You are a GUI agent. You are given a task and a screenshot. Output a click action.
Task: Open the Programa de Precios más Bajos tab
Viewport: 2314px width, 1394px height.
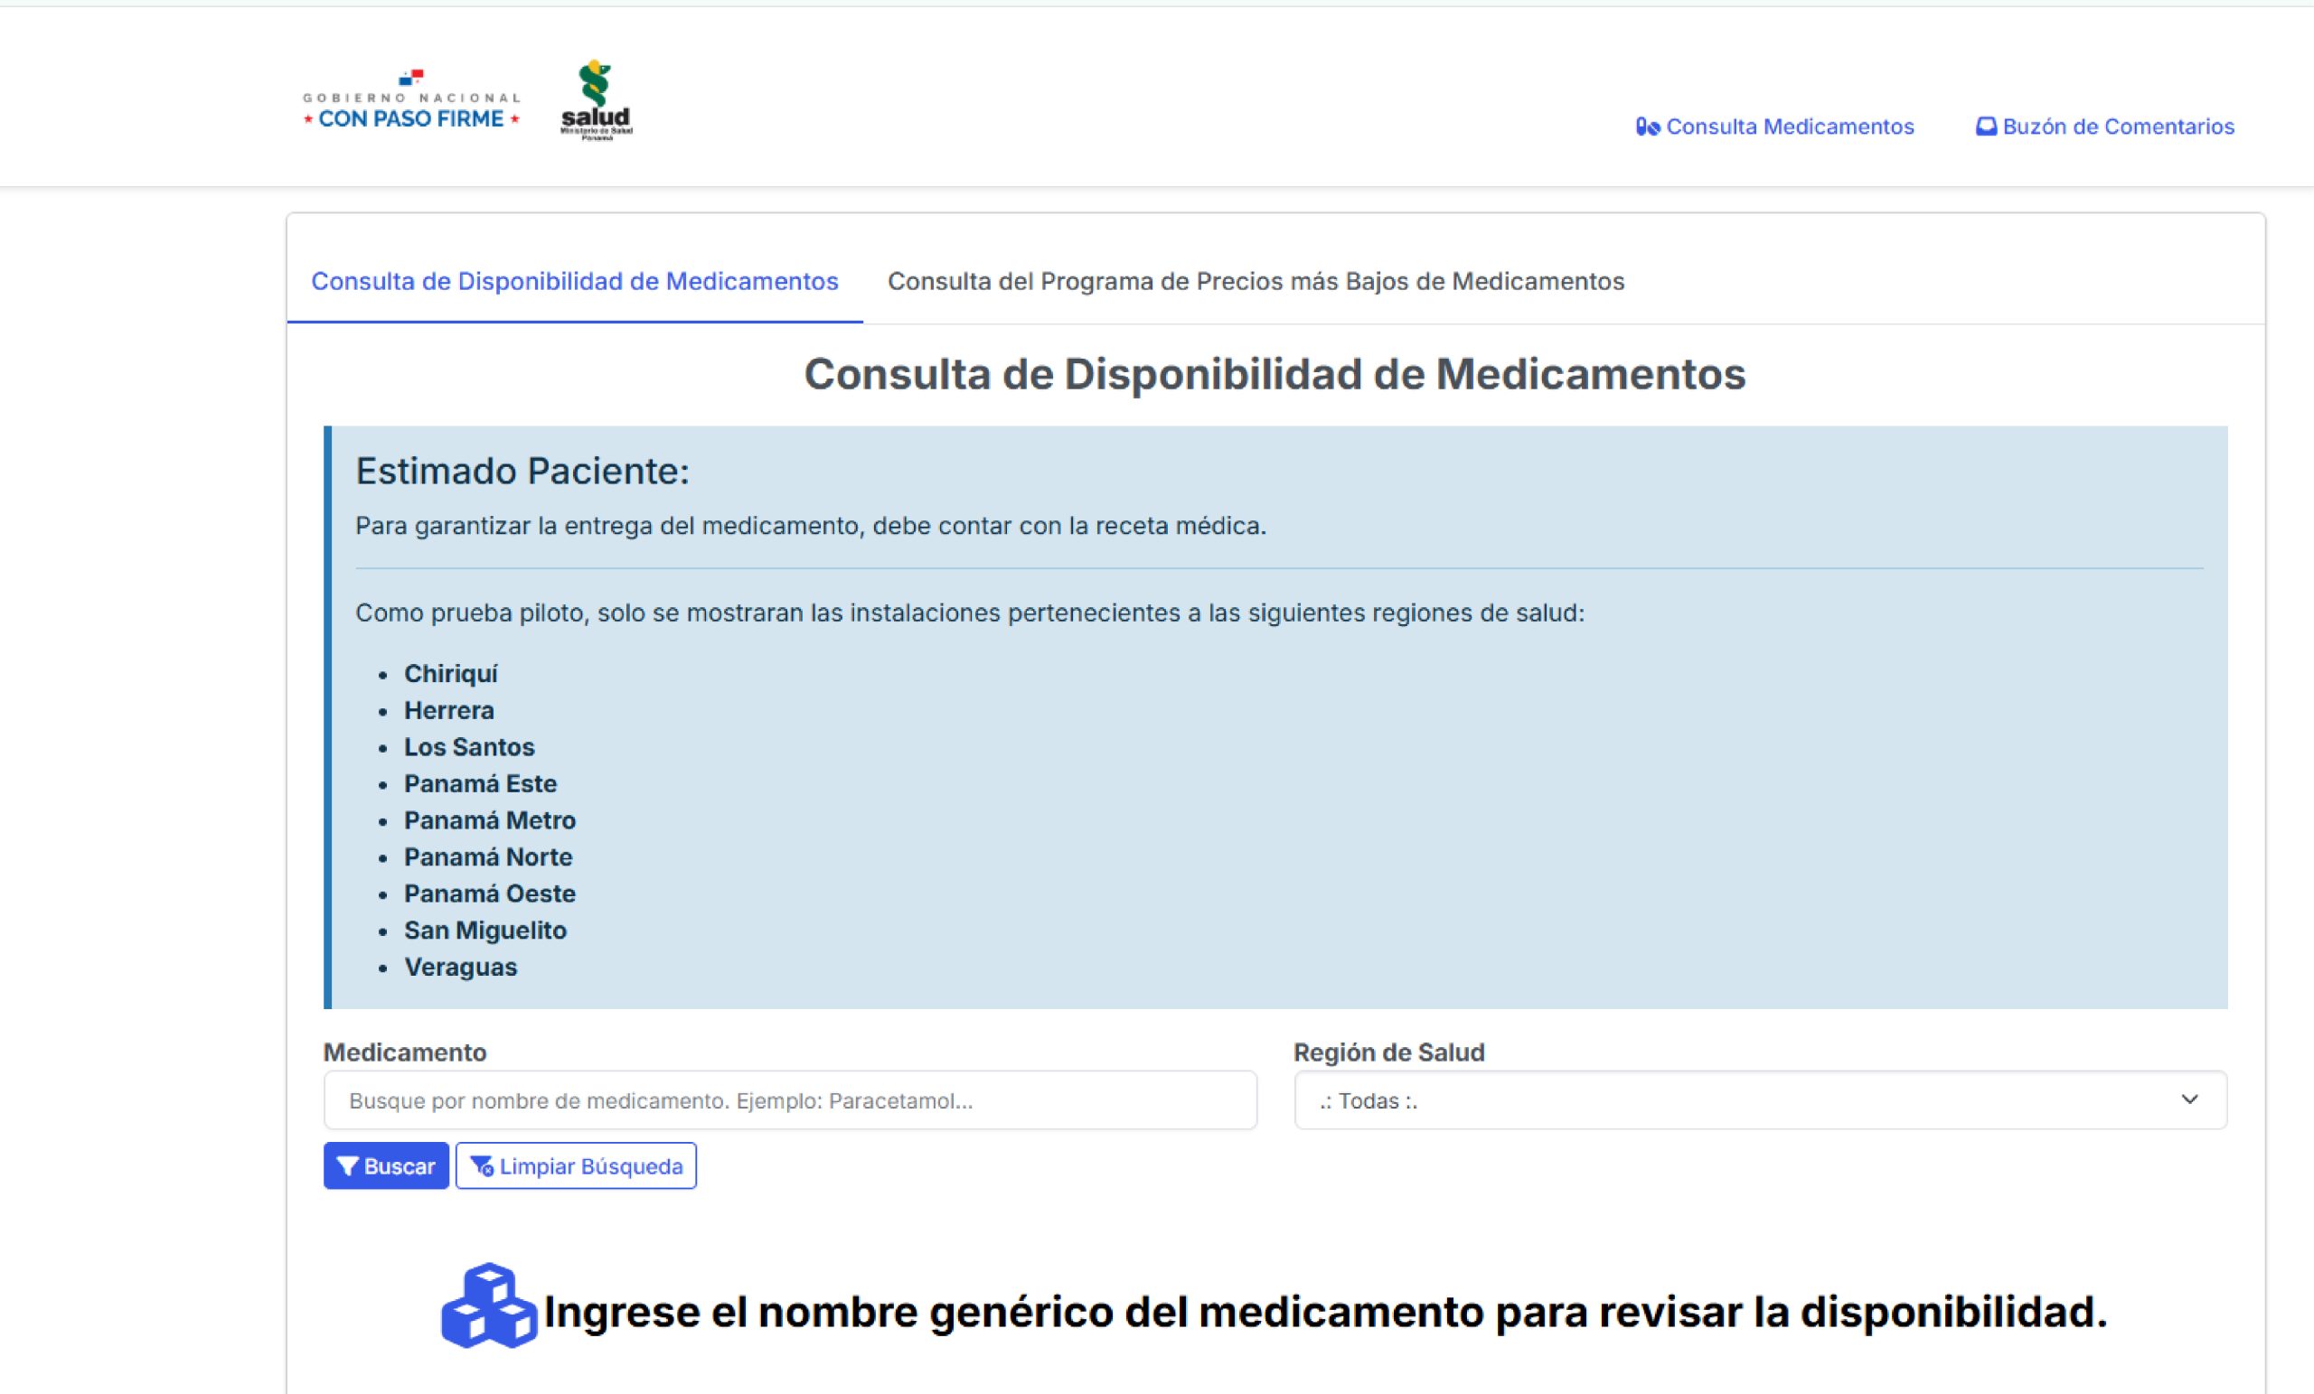coord(1256,282)
